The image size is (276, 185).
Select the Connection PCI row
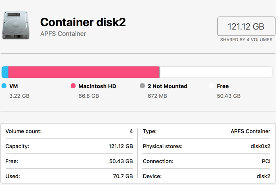[x=206, y=161]
